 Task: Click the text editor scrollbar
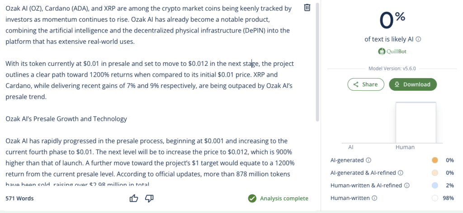tap(317, 63)
